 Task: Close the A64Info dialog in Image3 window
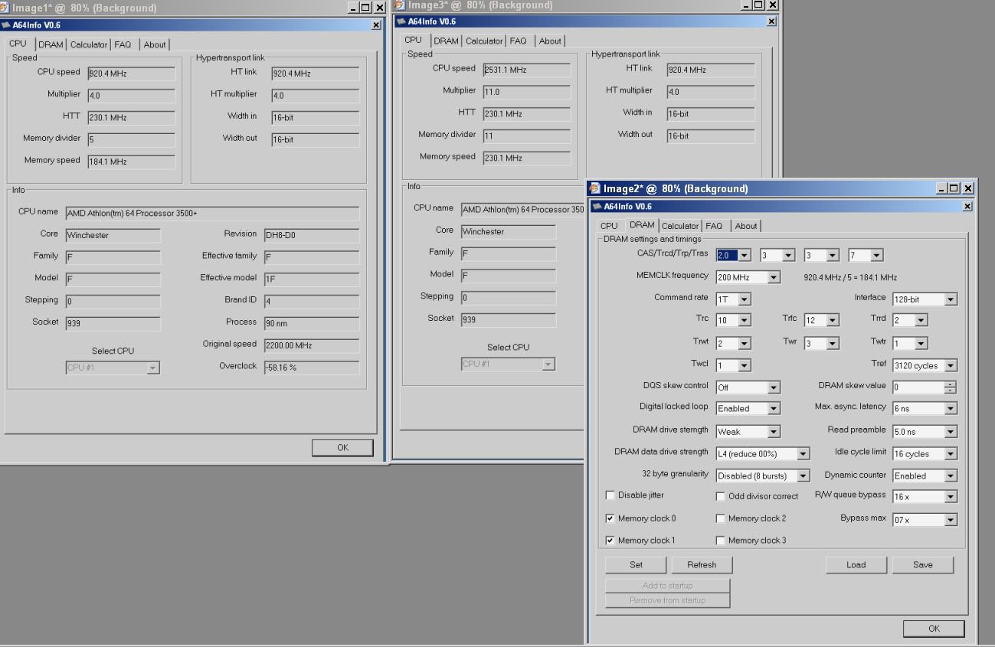point(771,21)
